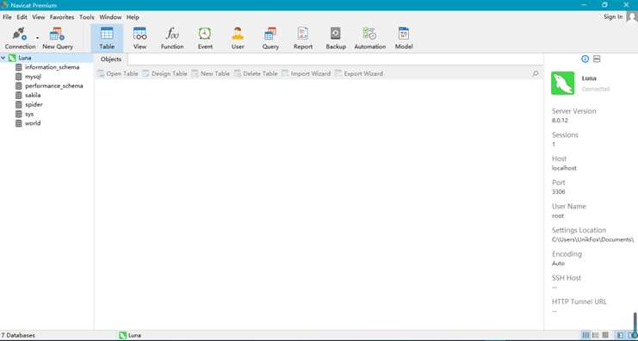Open the Query toolbar icon
638x341 pixels.
(270, 38)
